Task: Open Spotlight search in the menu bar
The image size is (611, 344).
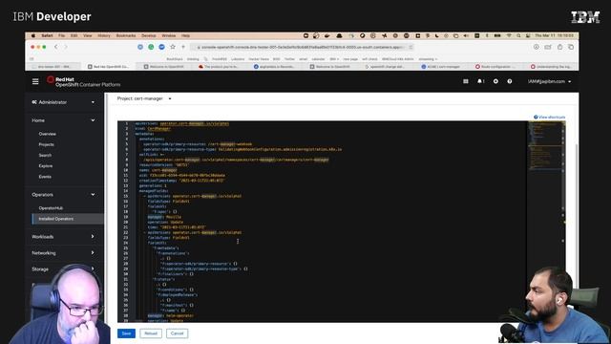Action: (518, 36)
